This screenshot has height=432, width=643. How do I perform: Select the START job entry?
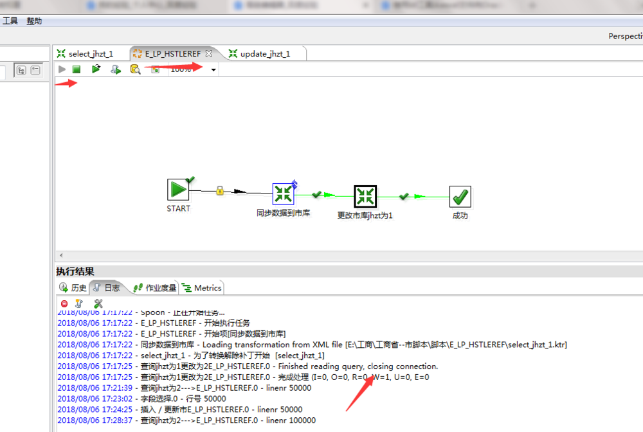pyautogui.click(x=178, y=190)
